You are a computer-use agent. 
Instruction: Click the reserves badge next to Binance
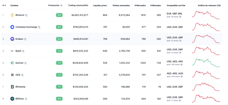pos(26,15)
